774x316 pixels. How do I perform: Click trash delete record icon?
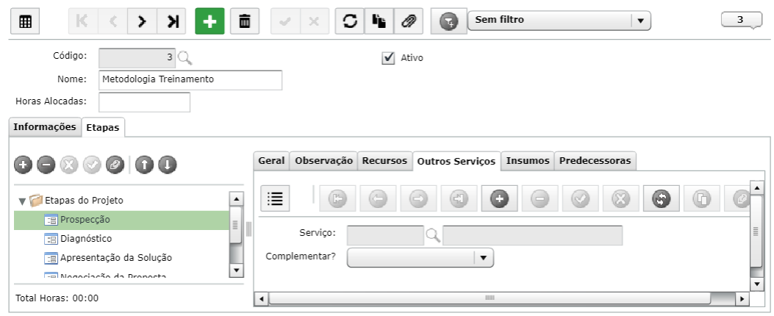pos(245,22)
